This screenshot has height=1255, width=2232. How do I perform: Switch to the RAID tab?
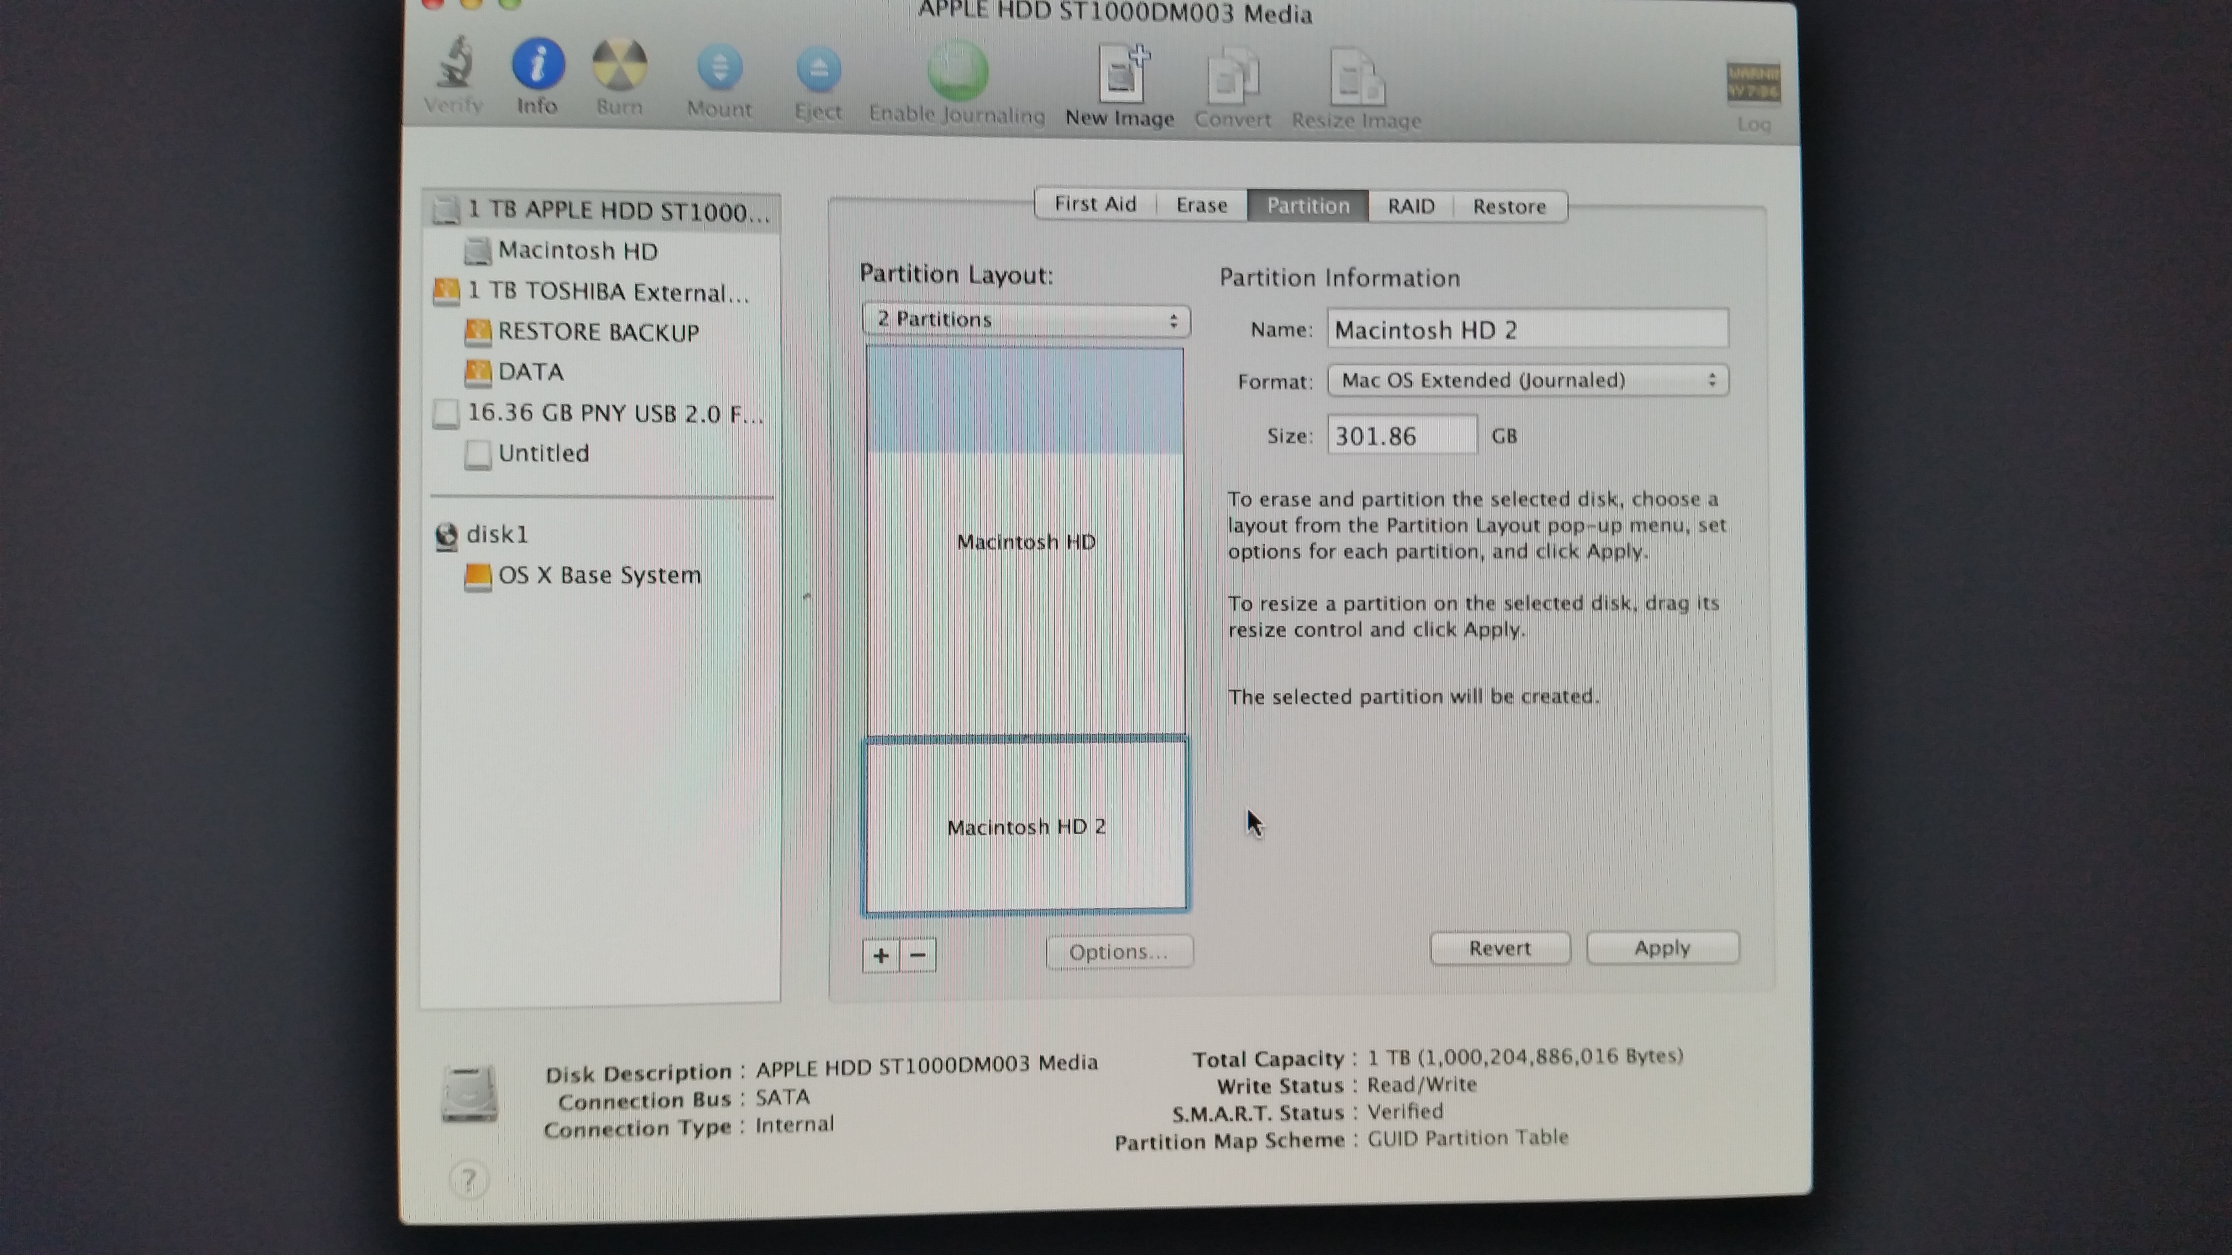[x=1411, y=206]
